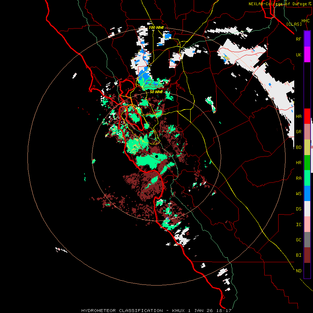
Task: Click the 50 NMI range ring label
Action: (x=156, y=92)
